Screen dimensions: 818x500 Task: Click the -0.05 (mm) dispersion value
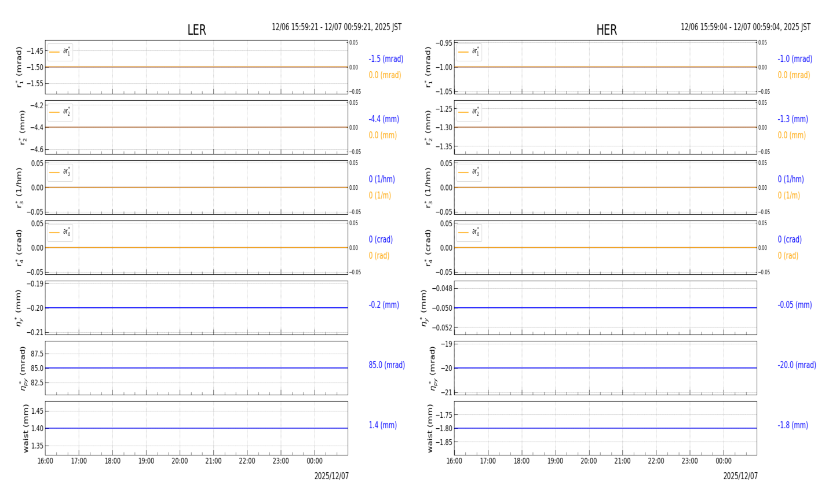[794, 305]
